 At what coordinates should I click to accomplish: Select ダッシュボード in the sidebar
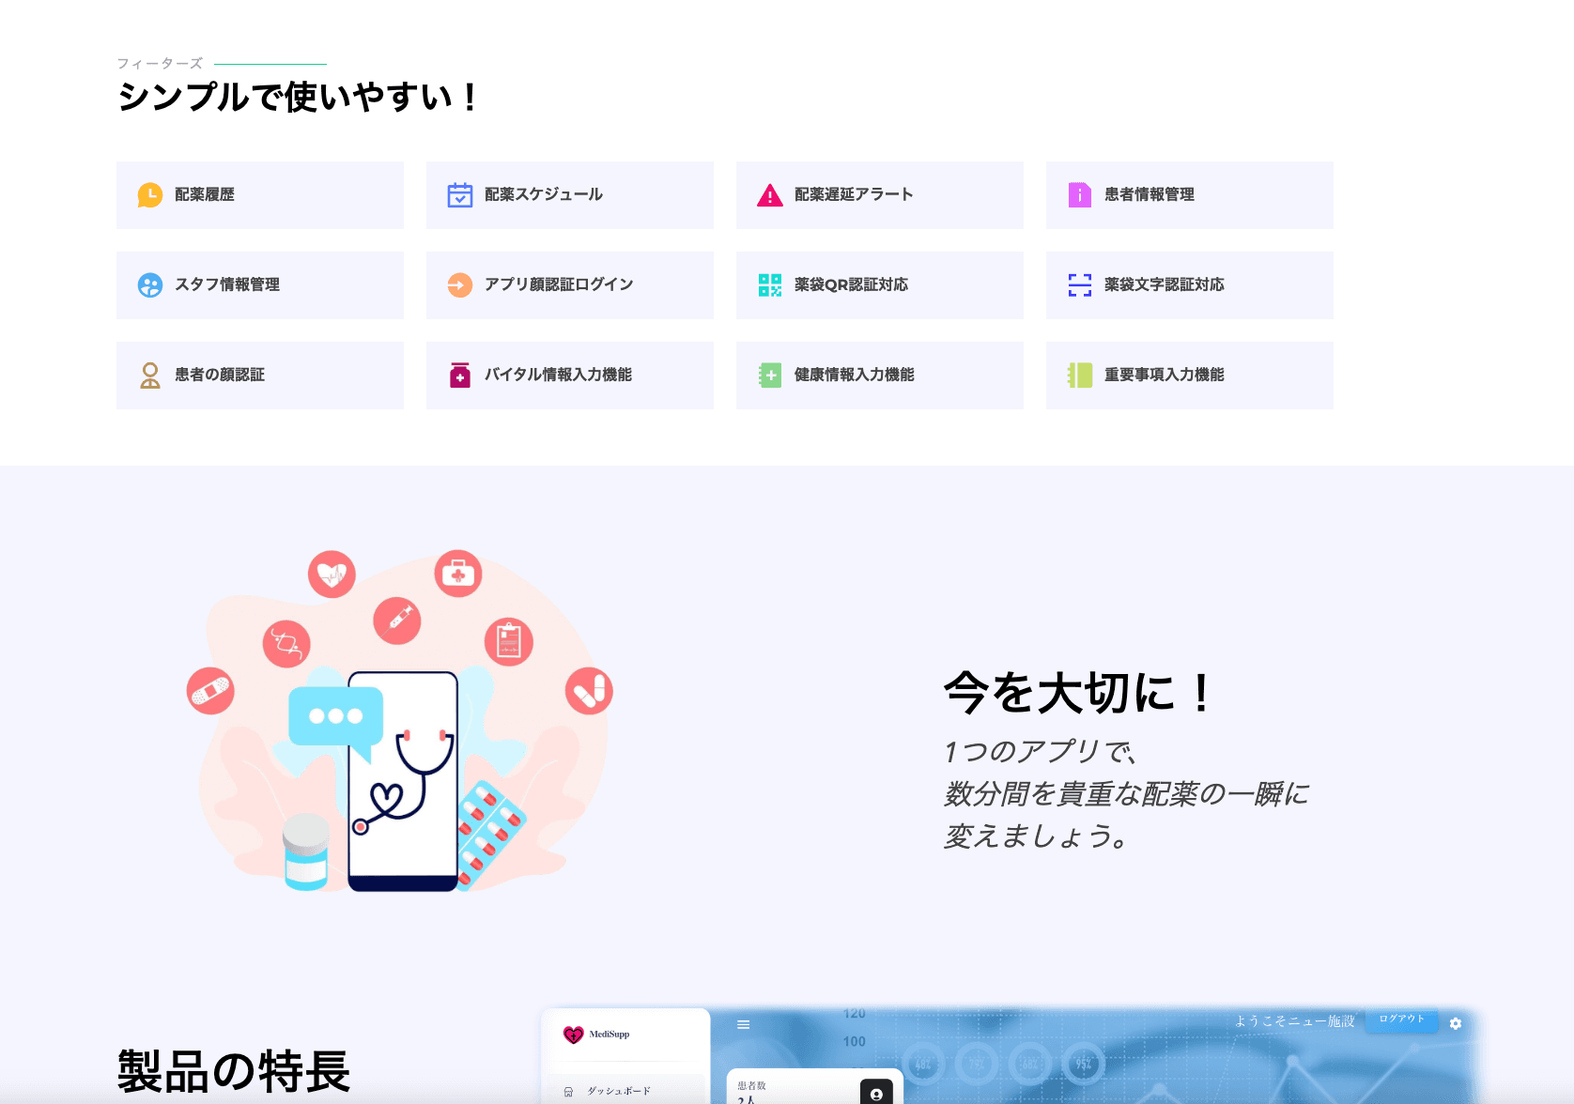pyautogui.click(x=618, y=1091)
